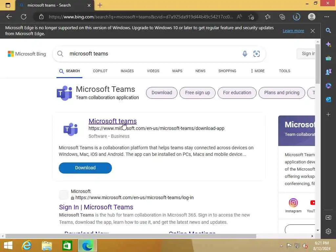
Task: Click the Sign in button
Action: point(306,53)
